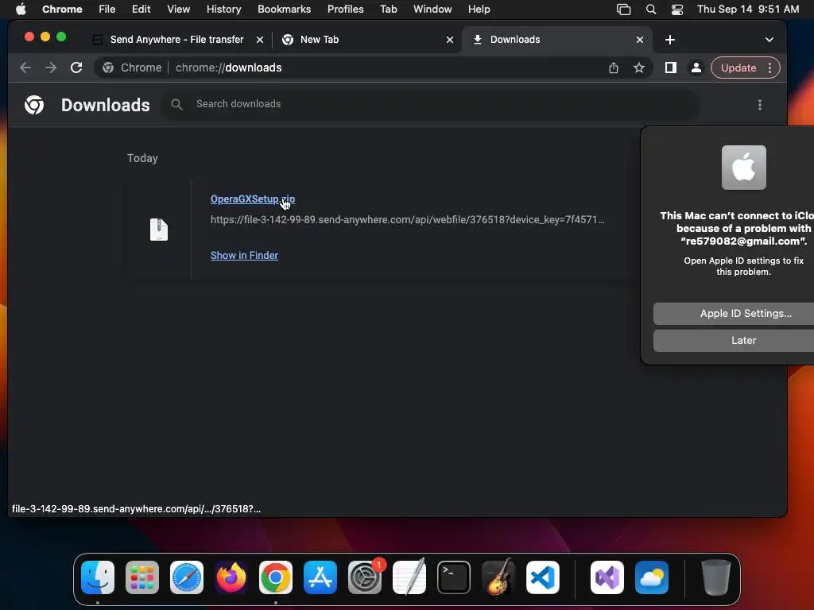Click Google Chrome in the Dock
Screen dimensions: 814x610
pos(276,577)
